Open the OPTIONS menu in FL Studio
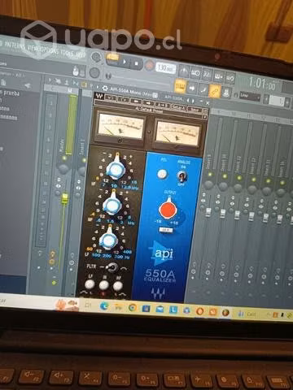The width and height of the screenshot is (293, 390). tap(50, 50)
